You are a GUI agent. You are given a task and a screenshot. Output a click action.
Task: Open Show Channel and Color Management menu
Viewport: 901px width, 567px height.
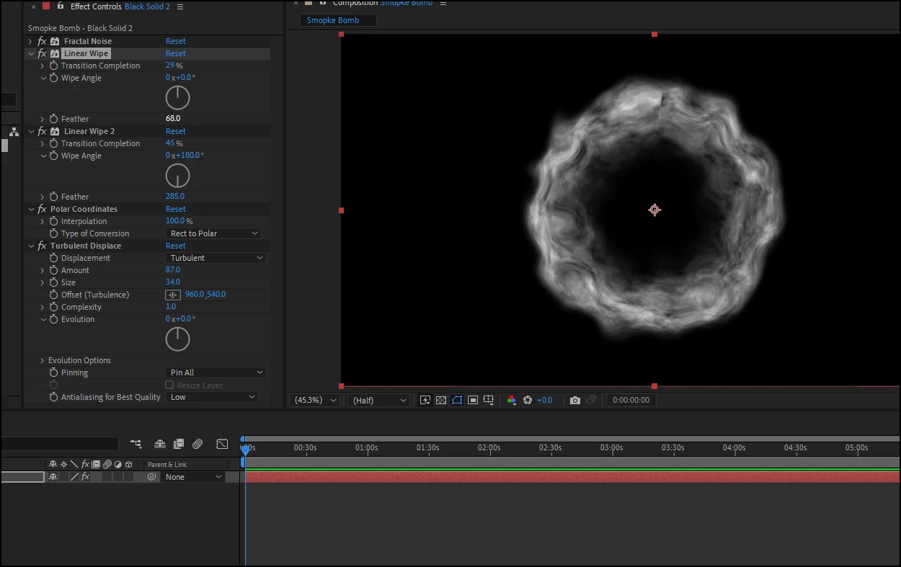pyautogui.click(x=512, y=401)
